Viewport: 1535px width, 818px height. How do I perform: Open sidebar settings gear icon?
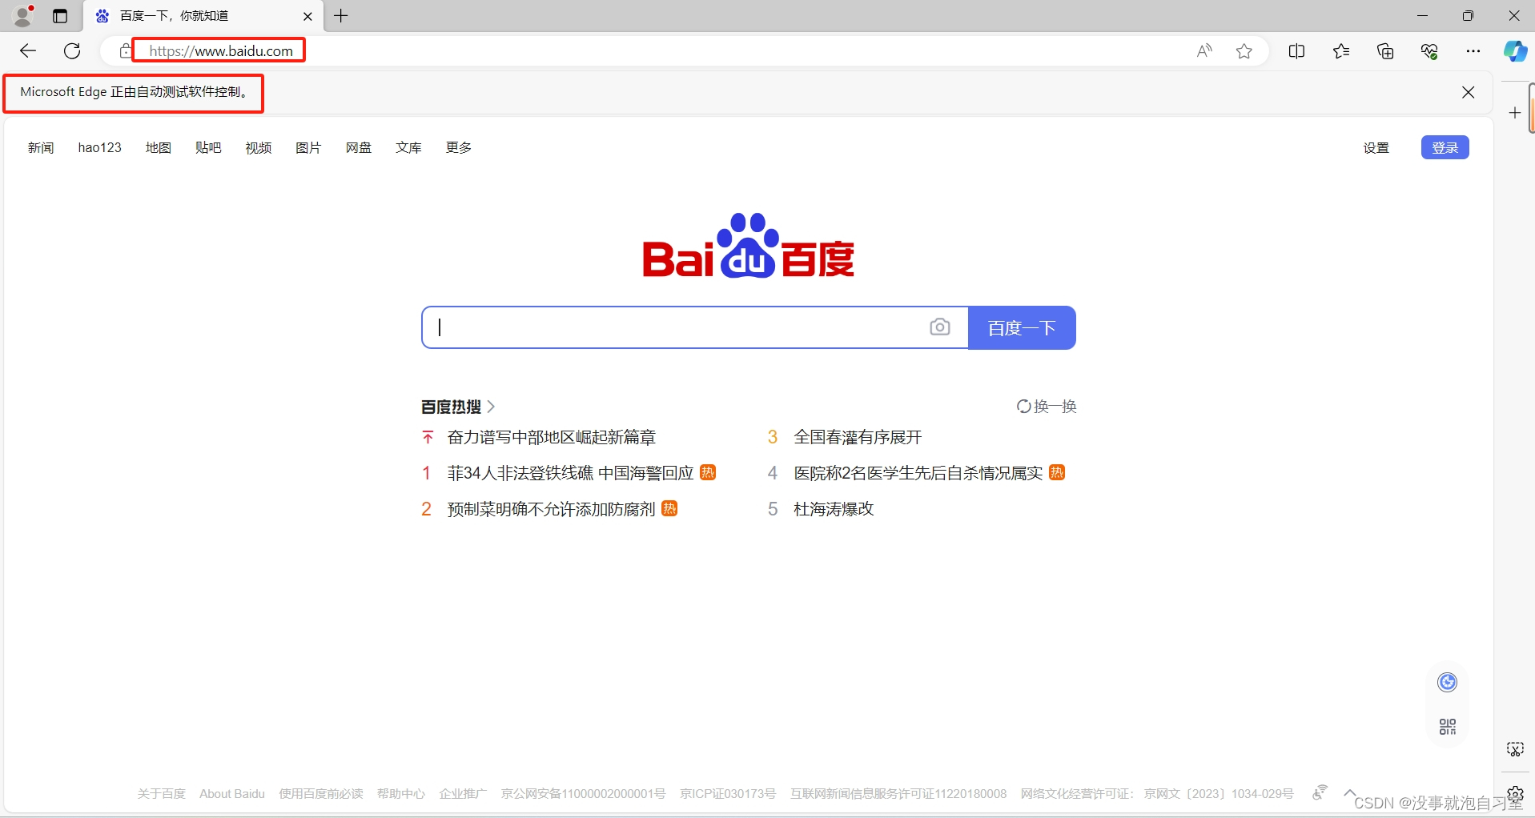tap(1515, 794)
